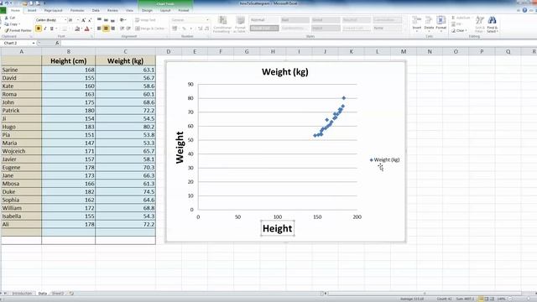Click the Orientation icon

(123, 20)
